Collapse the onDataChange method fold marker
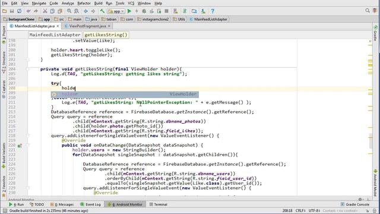The image size is (380, 214). click(28, 145)
